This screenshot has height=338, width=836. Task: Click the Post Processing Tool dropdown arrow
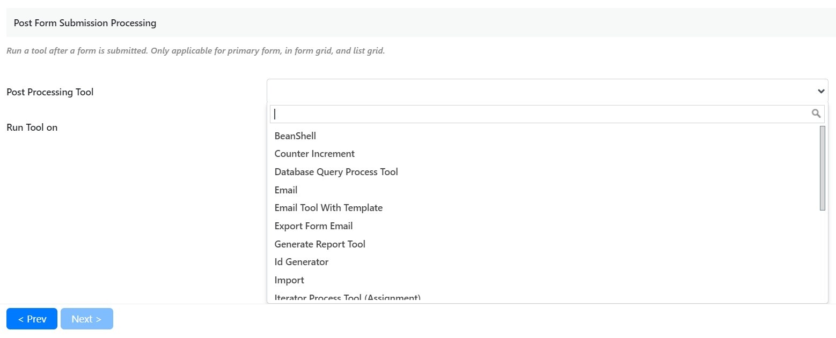(x=820, y=92)
